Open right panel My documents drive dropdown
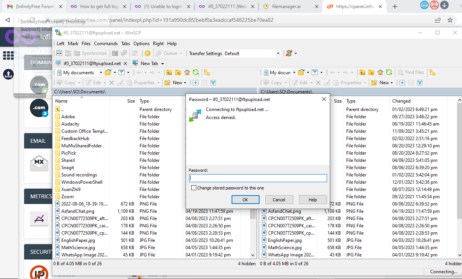462x279 pixels. pos(294,72)
